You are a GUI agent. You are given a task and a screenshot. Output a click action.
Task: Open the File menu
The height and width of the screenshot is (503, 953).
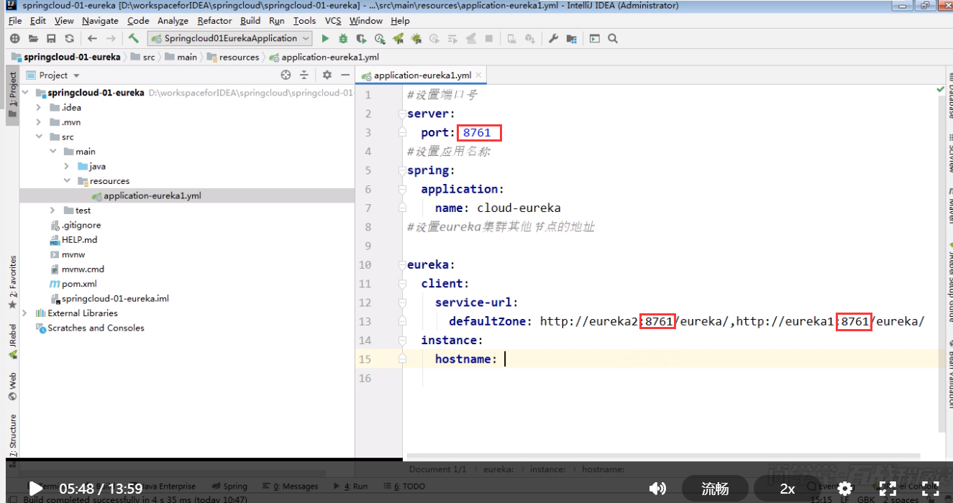[x=15, y=21]
